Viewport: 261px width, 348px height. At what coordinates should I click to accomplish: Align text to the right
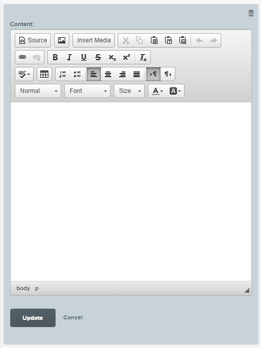pyautogui.click(x=122, y=74)
